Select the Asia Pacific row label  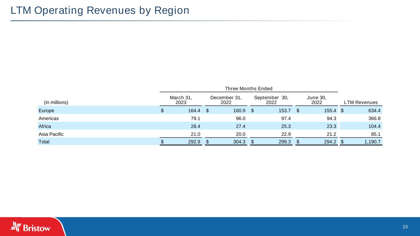[51, 134]
